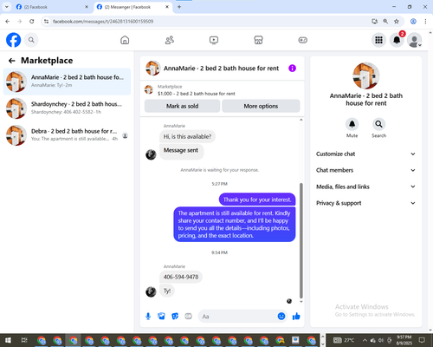Screen dimensions: 433x347
Task: Expand the Customize chat section
Action: click(365, 154)
